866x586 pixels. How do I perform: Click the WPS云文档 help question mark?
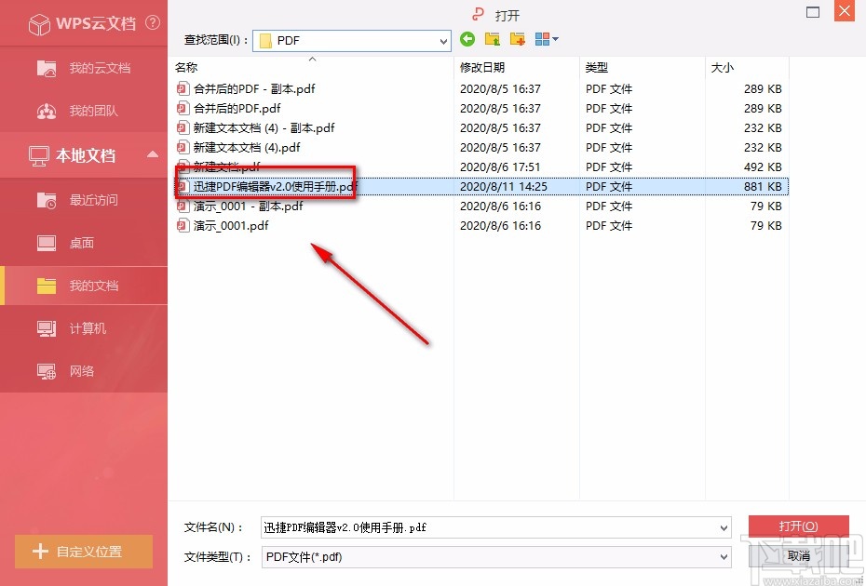click(152, 23)
